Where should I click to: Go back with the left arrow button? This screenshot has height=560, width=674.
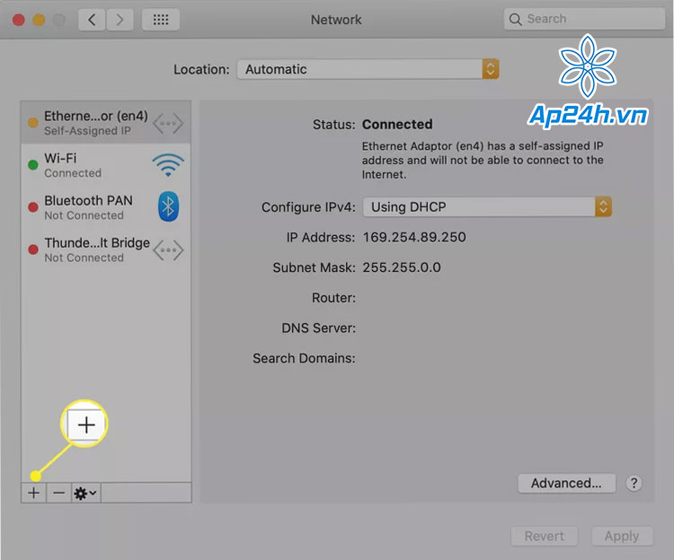click(x=92, y=20)
